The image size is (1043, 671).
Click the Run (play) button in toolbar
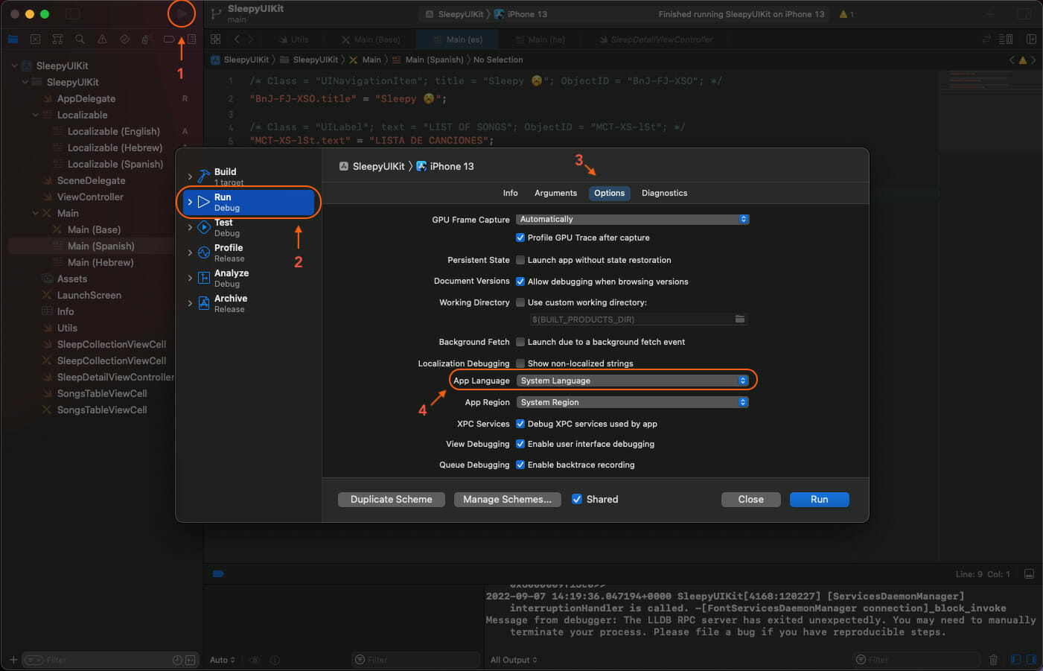(x=182, y=13)
